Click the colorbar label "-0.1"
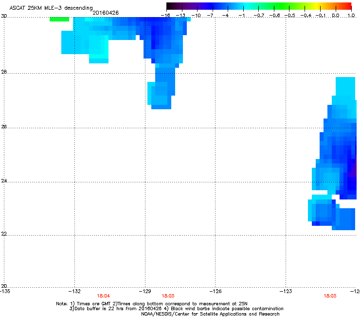This screenshot has width=360, height=317. tap(321, 16)
